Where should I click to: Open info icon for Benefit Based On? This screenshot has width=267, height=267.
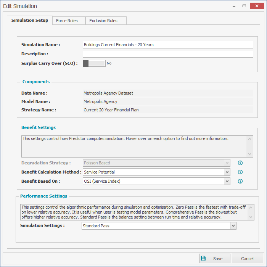tap(240, 181)
